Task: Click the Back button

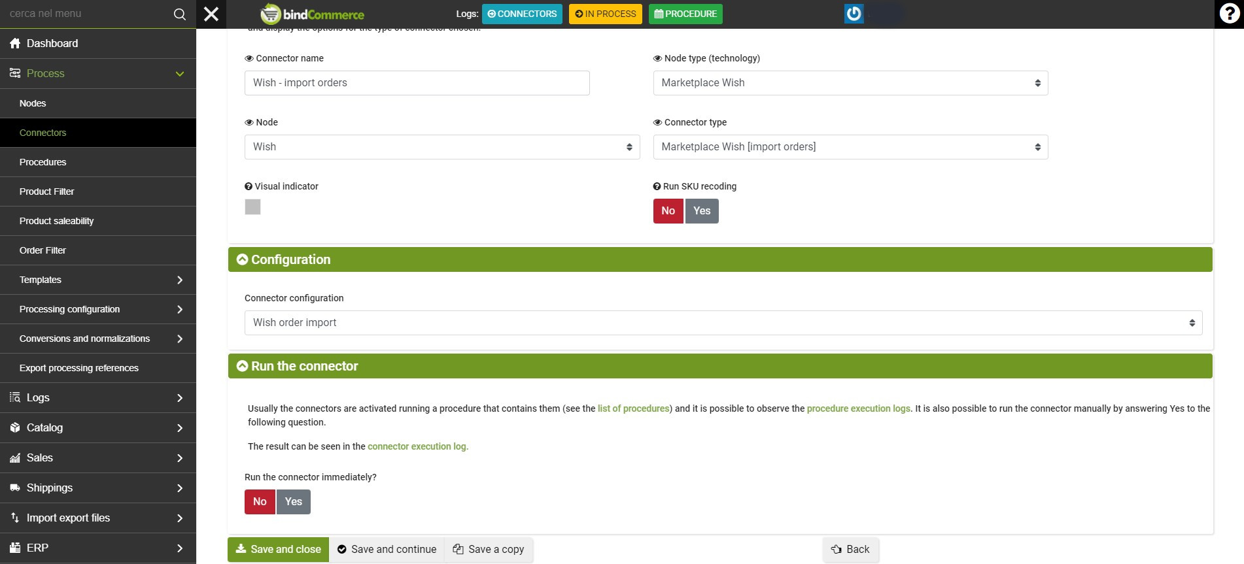Action: 850,550
